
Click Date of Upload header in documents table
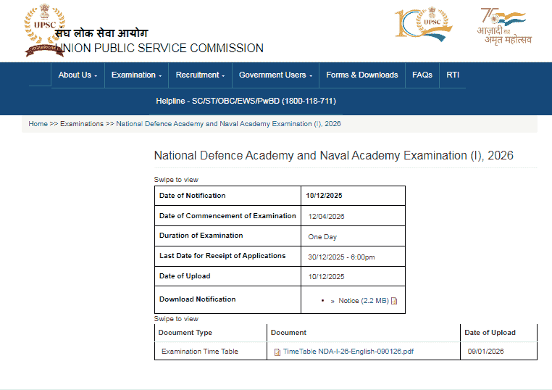point(490,333)
